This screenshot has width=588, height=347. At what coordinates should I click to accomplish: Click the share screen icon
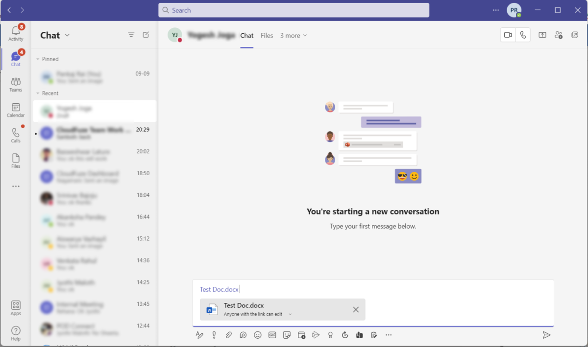[x=542, y=35]
